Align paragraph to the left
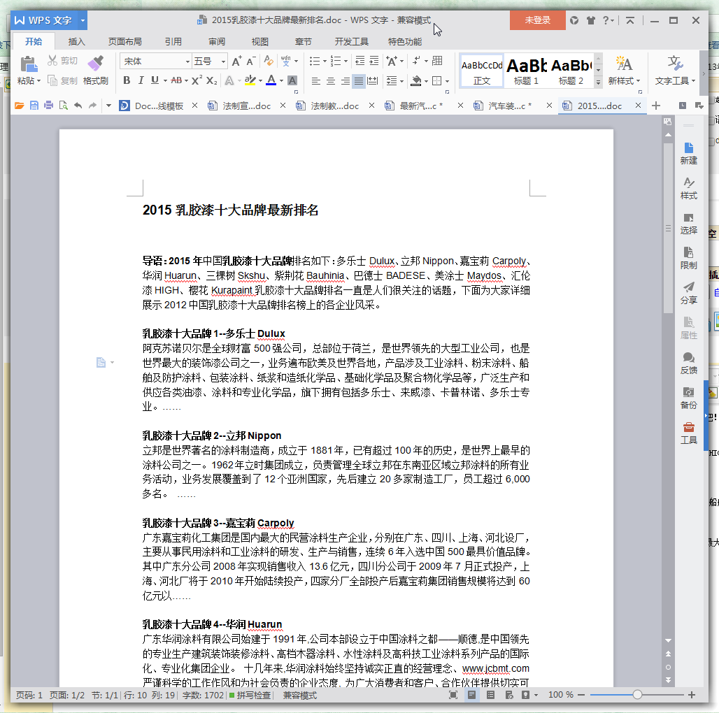The width and height of the screenshot is (719, 713). (316, 81)
